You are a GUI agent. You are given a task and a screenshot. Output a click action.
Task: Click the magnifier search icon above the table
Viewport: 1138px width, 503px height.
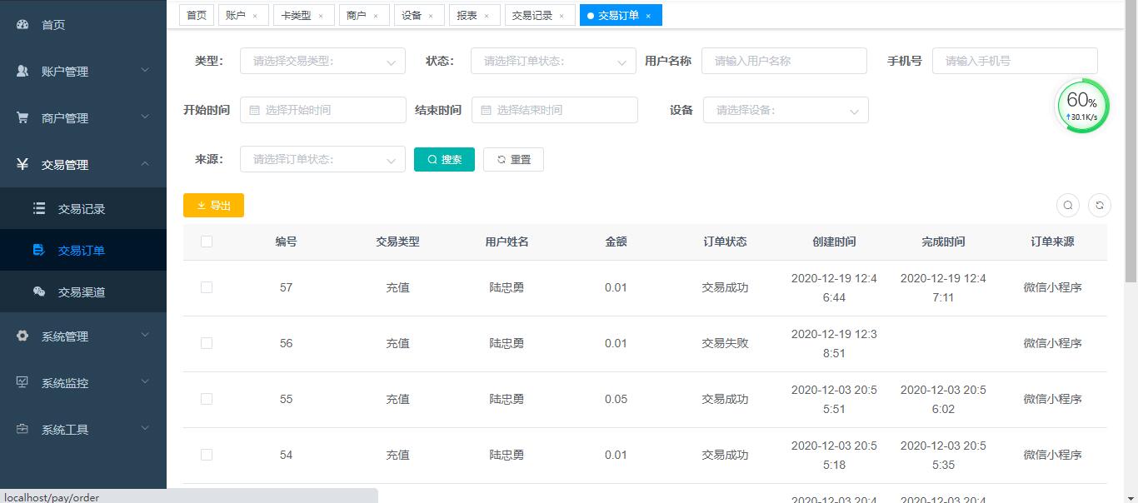(1068, 205)
